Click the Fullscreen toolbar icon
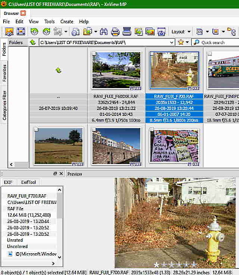Image resolution: width=239 pixels, height=275 pixels. click(x=21, y=32)
